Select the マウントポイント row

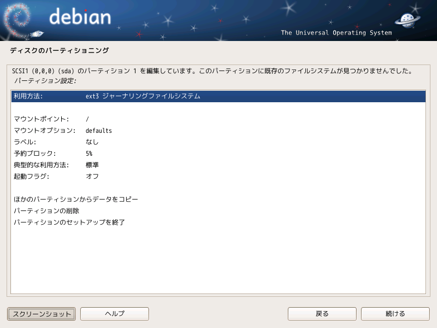(218, 119)
